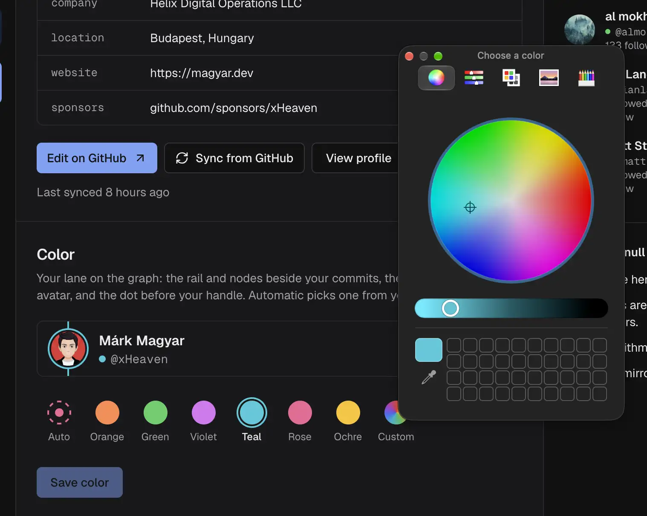Click the current color preview swatch

429,350
